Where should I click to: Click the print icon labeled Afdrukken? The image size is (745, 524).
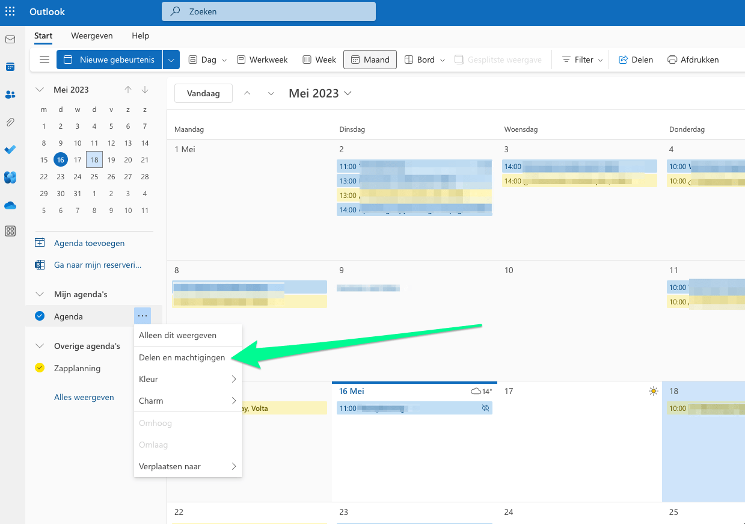tap(693, 60)
